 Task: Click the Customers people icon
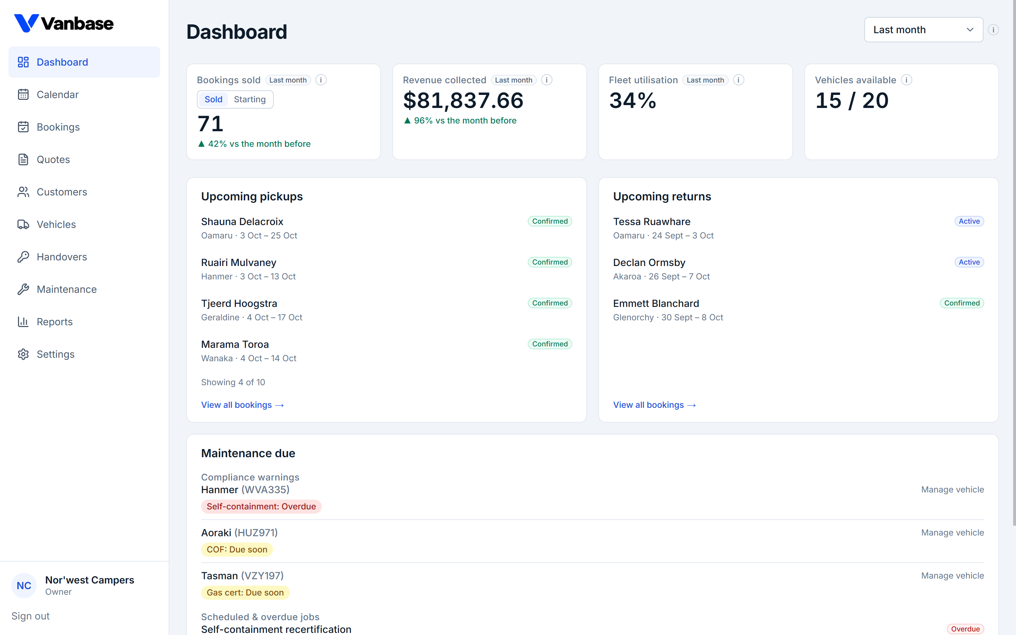(23, 192)
